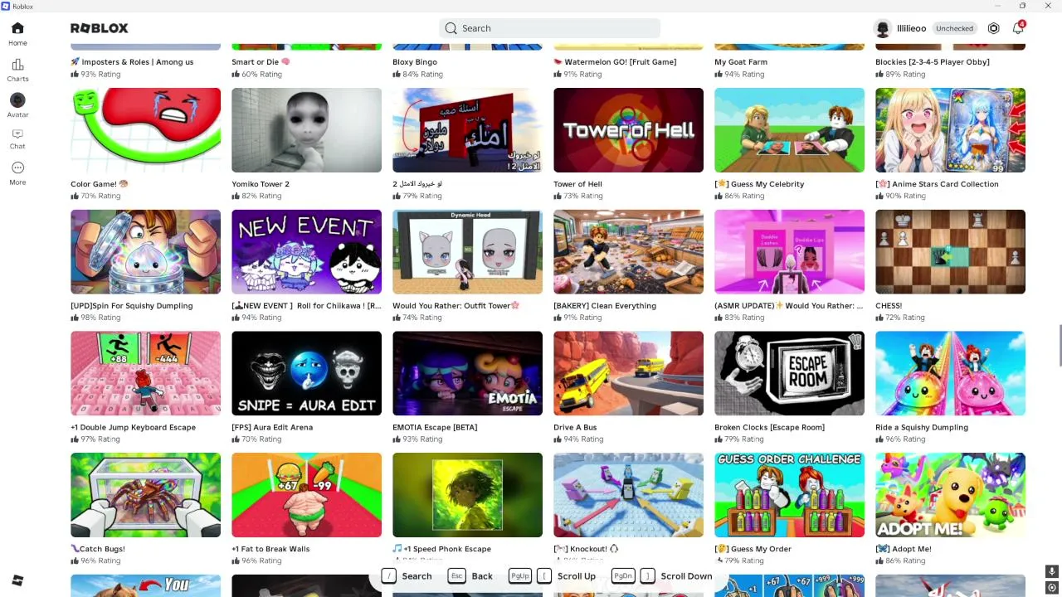Click thumbs-up icon next to Tower of Hell rating

[x=558, y=196]
